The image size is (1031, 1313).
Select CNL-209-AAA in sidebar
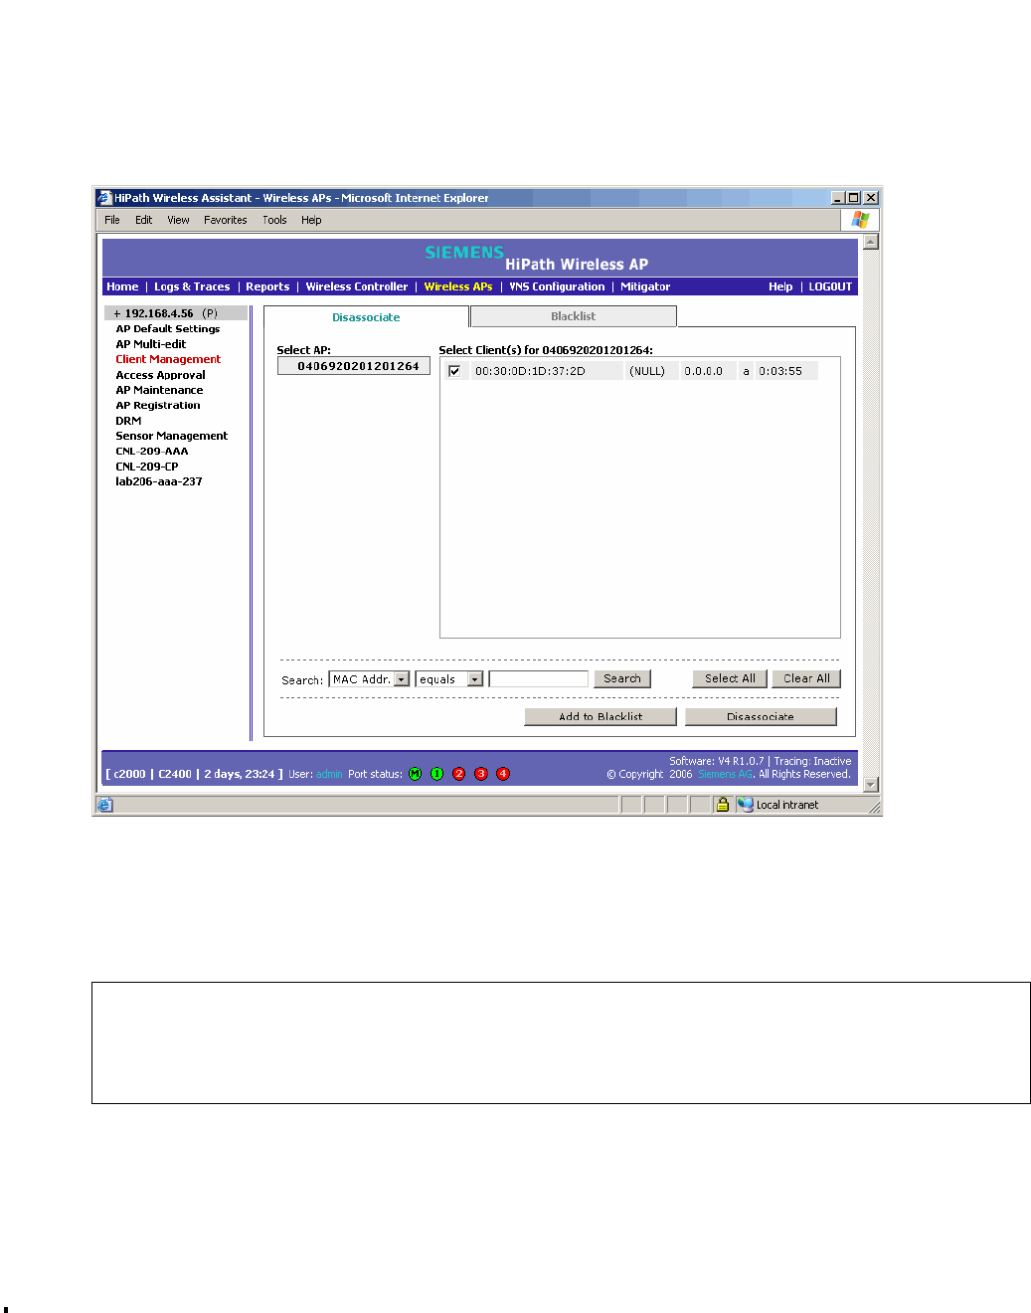152,452
